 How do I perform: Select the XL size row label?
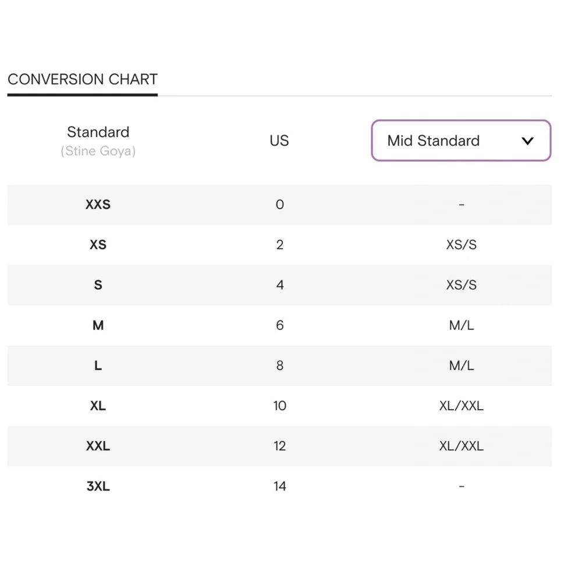pyautogui.click(x=98, y=406)
